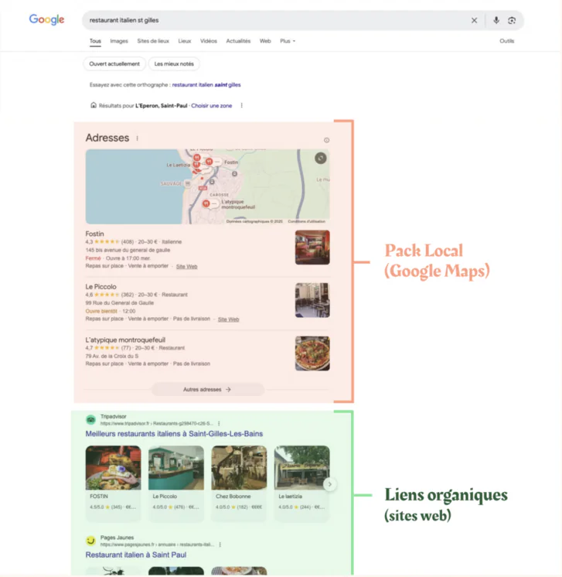Apply the Ouvert actuellement filter chip
Screen dimensions: 562x577
tap(114, 64)
